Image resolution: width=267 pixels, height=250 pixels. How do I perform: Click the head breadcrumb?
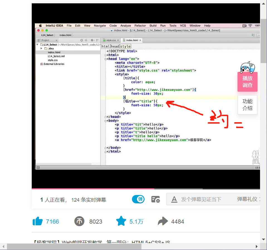pos(115,46)
